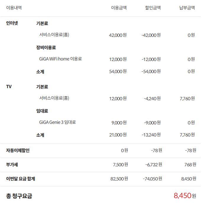202x204 pixels.
Task: Click the 할인금액 column header
Action: (153, 8)
